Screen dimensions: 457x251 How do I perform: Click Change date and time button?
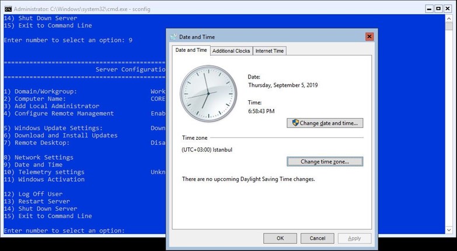coord(325,123)
